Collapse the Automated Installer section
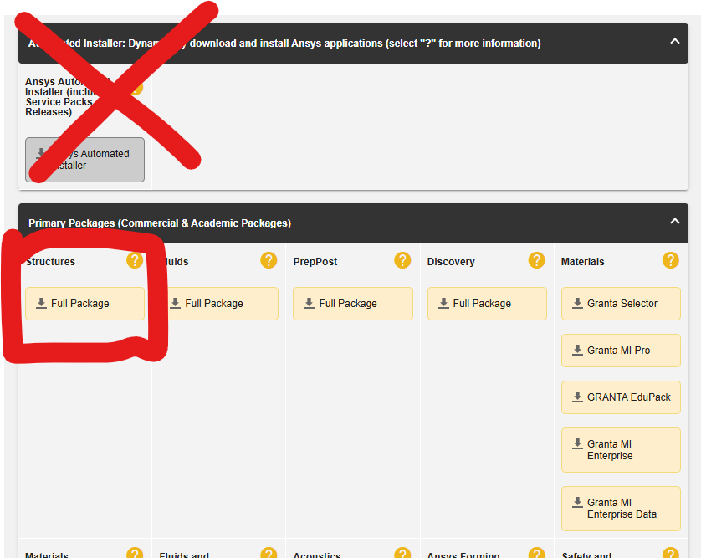Screen dimensions: 701x558 pos(674,42)
